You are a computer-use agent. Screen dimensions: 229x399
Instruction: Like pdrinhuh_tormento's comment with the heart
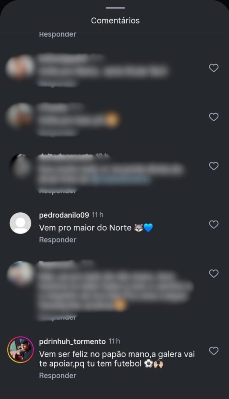click(x=213, y=351)
